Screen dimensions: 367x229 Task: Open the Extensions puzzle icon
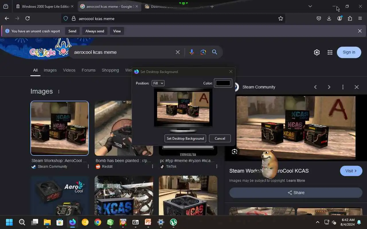[350, 18]
